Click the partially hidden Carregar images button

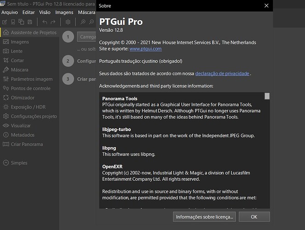[87, 37]
